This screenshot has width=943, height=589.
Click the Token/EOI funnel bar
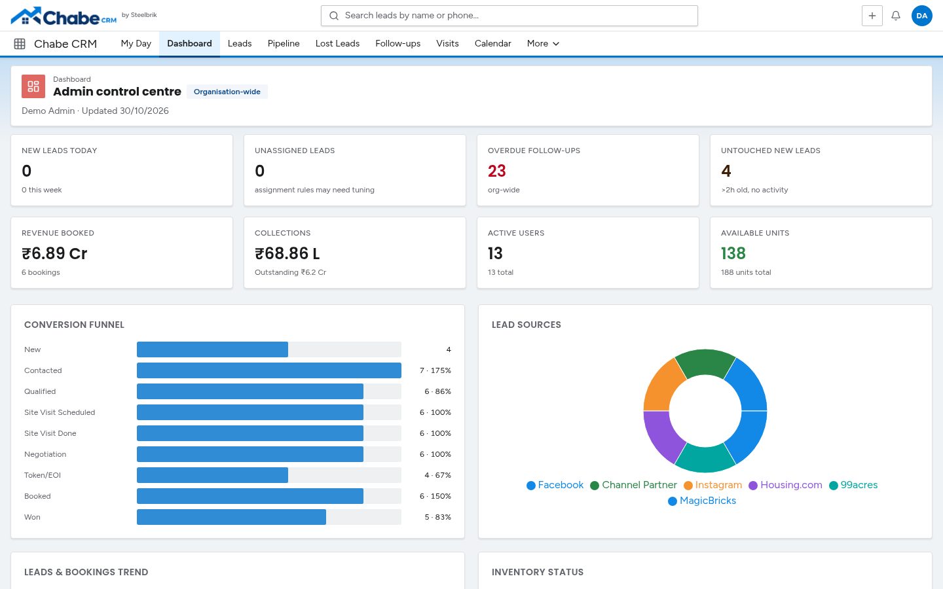pos(212,475)
